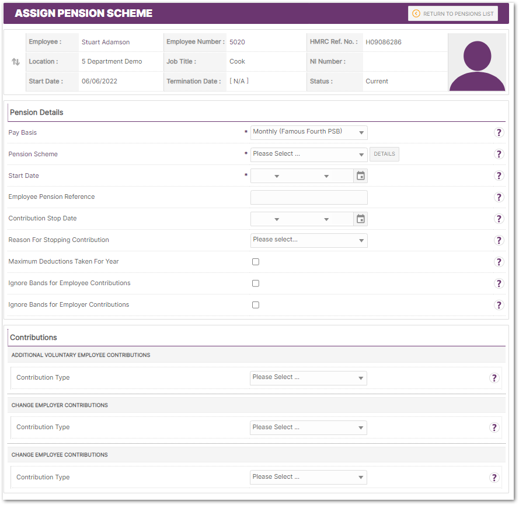Open help for Pension Scheme field
Viewport: 519px width, 505px height.
pos(499,154)
